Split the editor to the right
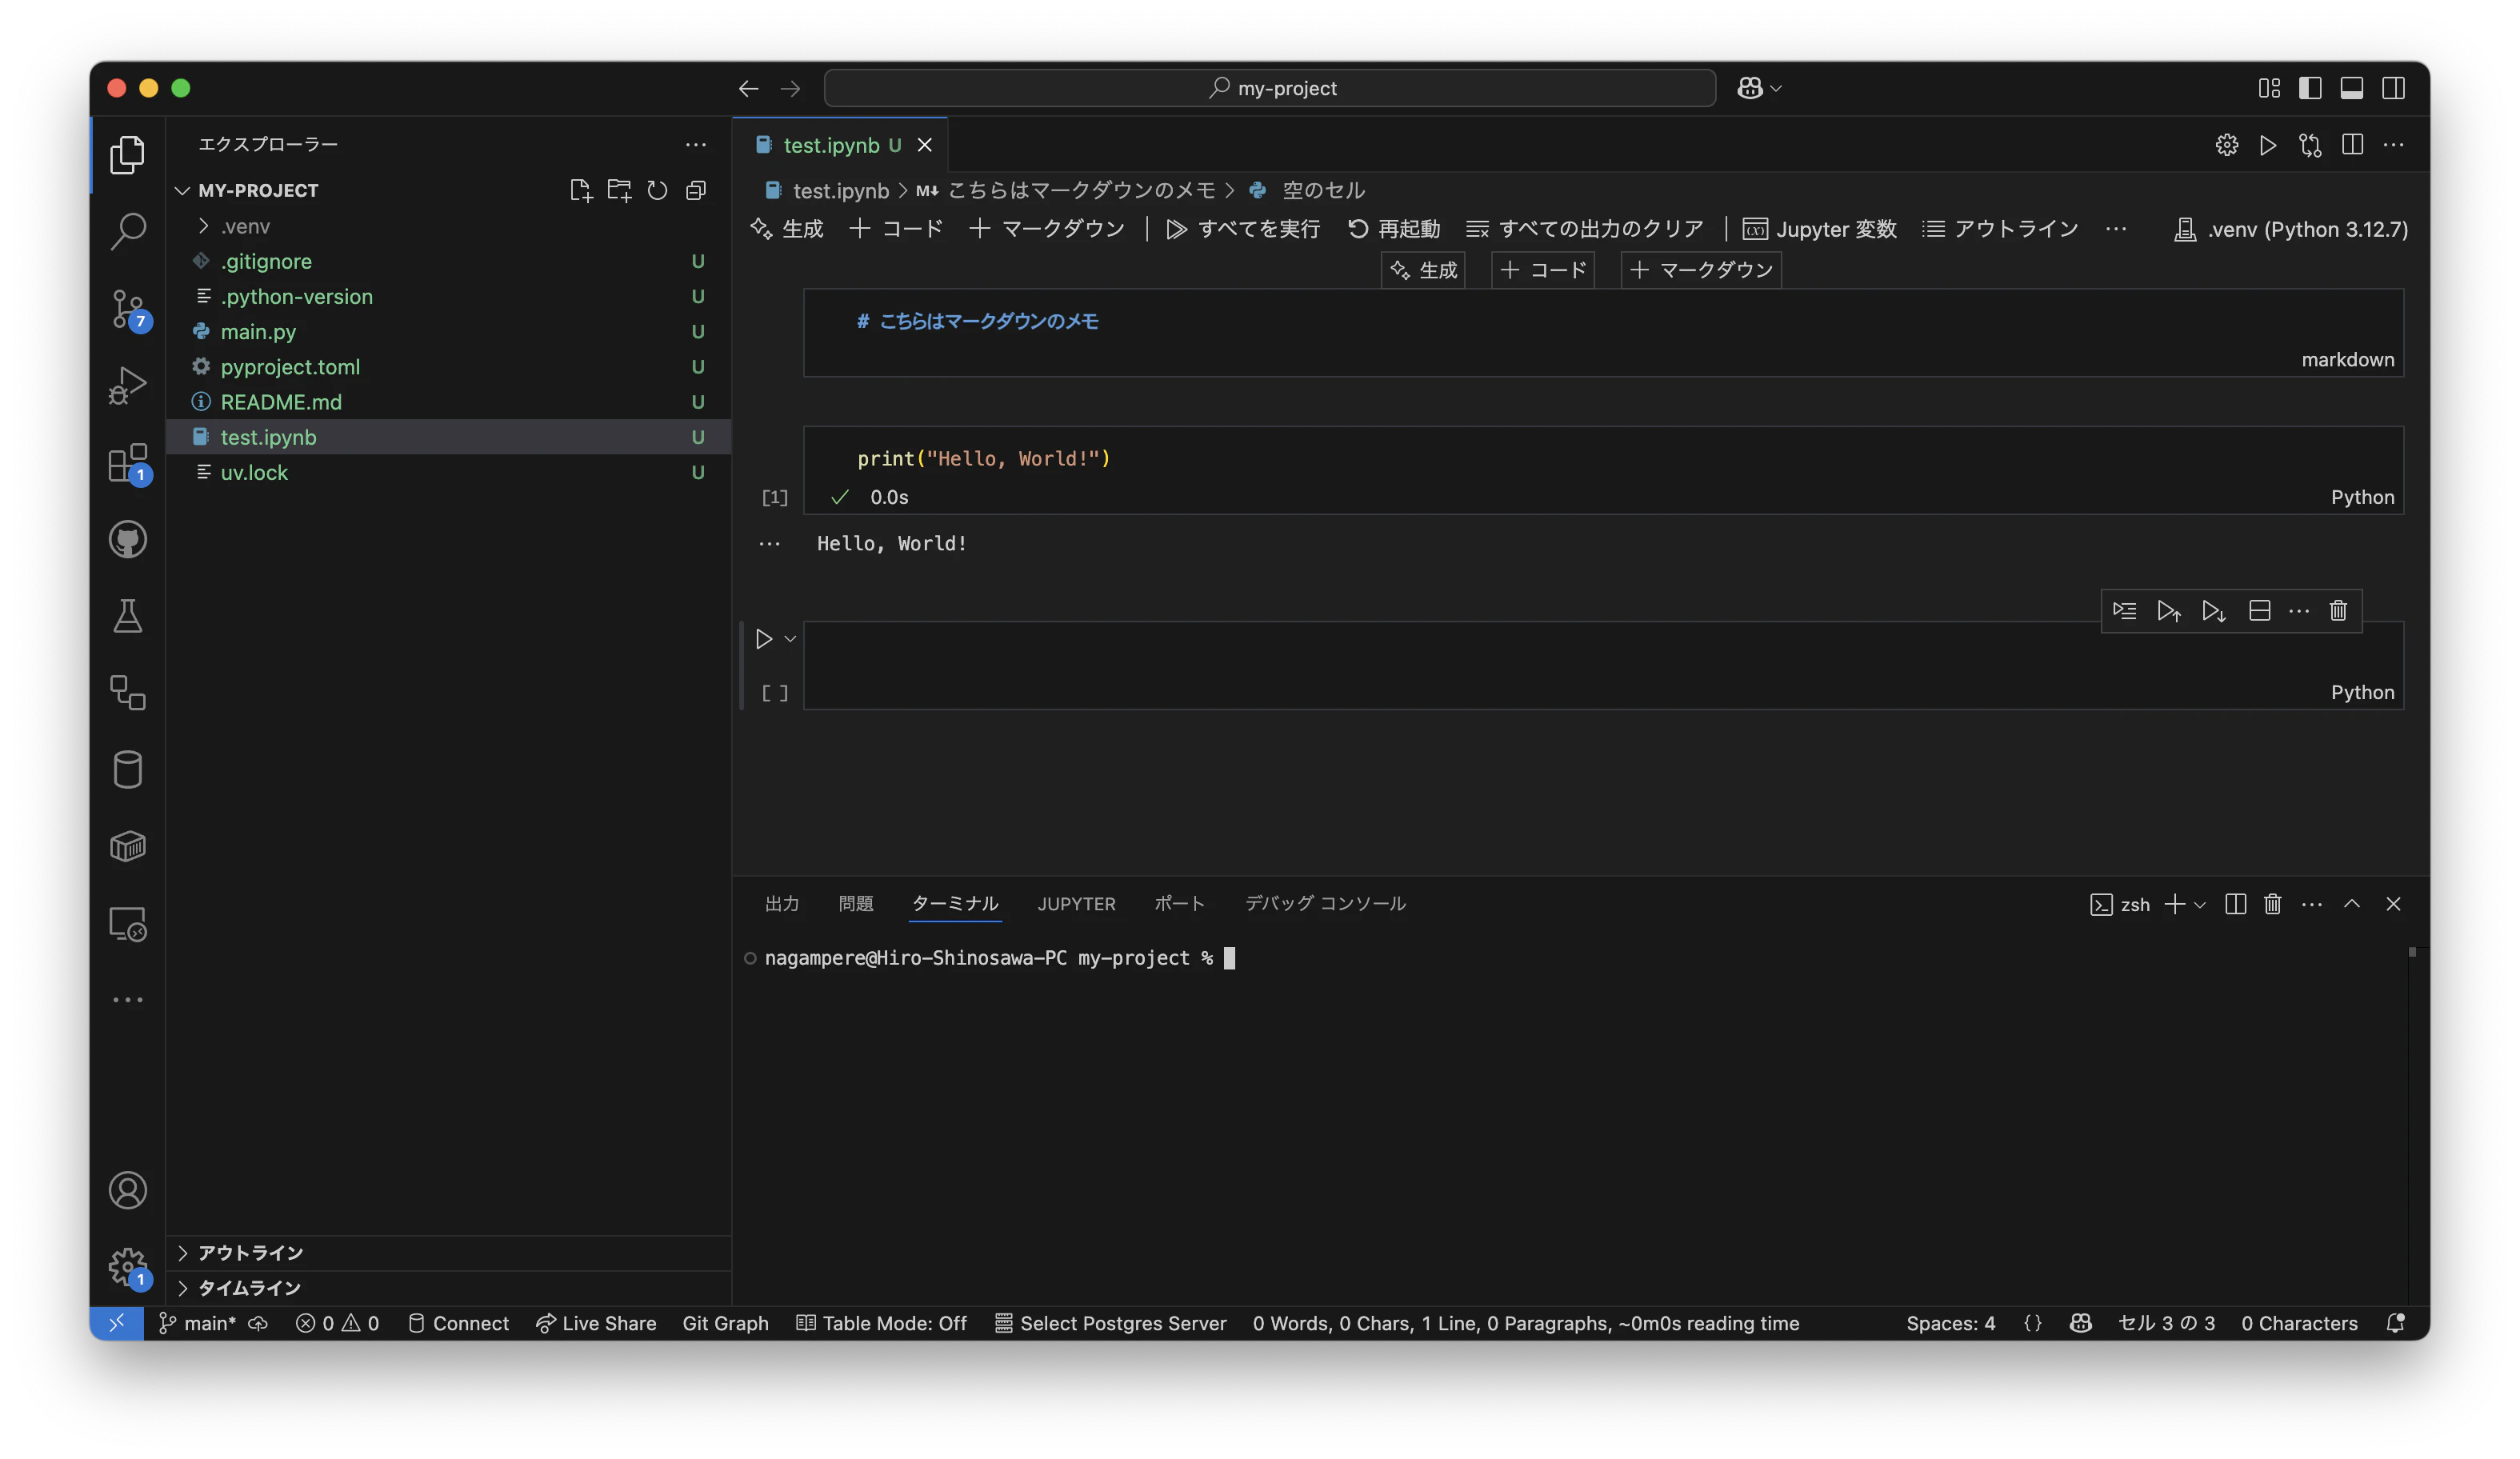This screenshot has height=1459, width=2520. 2352,145
